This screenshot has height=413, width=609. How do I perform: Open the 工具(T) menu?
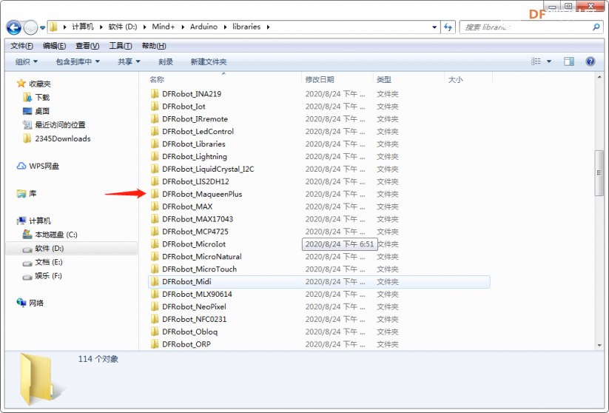click(x=121, y=46)
